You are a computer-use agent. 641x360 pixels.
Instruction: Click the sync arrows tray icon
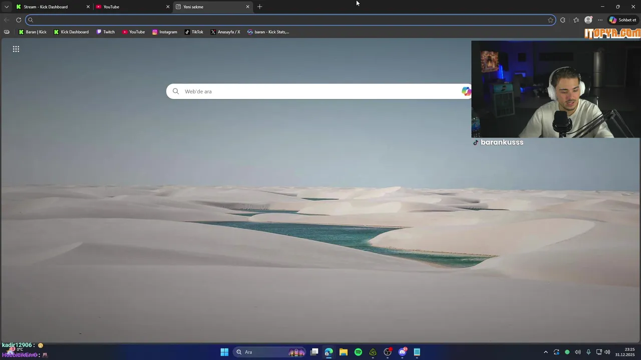[556, 352]
